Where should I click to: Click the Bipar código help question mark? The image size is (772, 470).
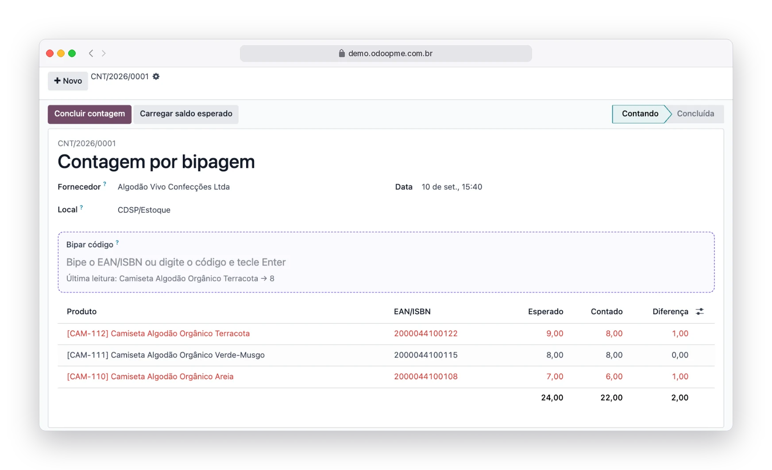(x=117, y=242)
